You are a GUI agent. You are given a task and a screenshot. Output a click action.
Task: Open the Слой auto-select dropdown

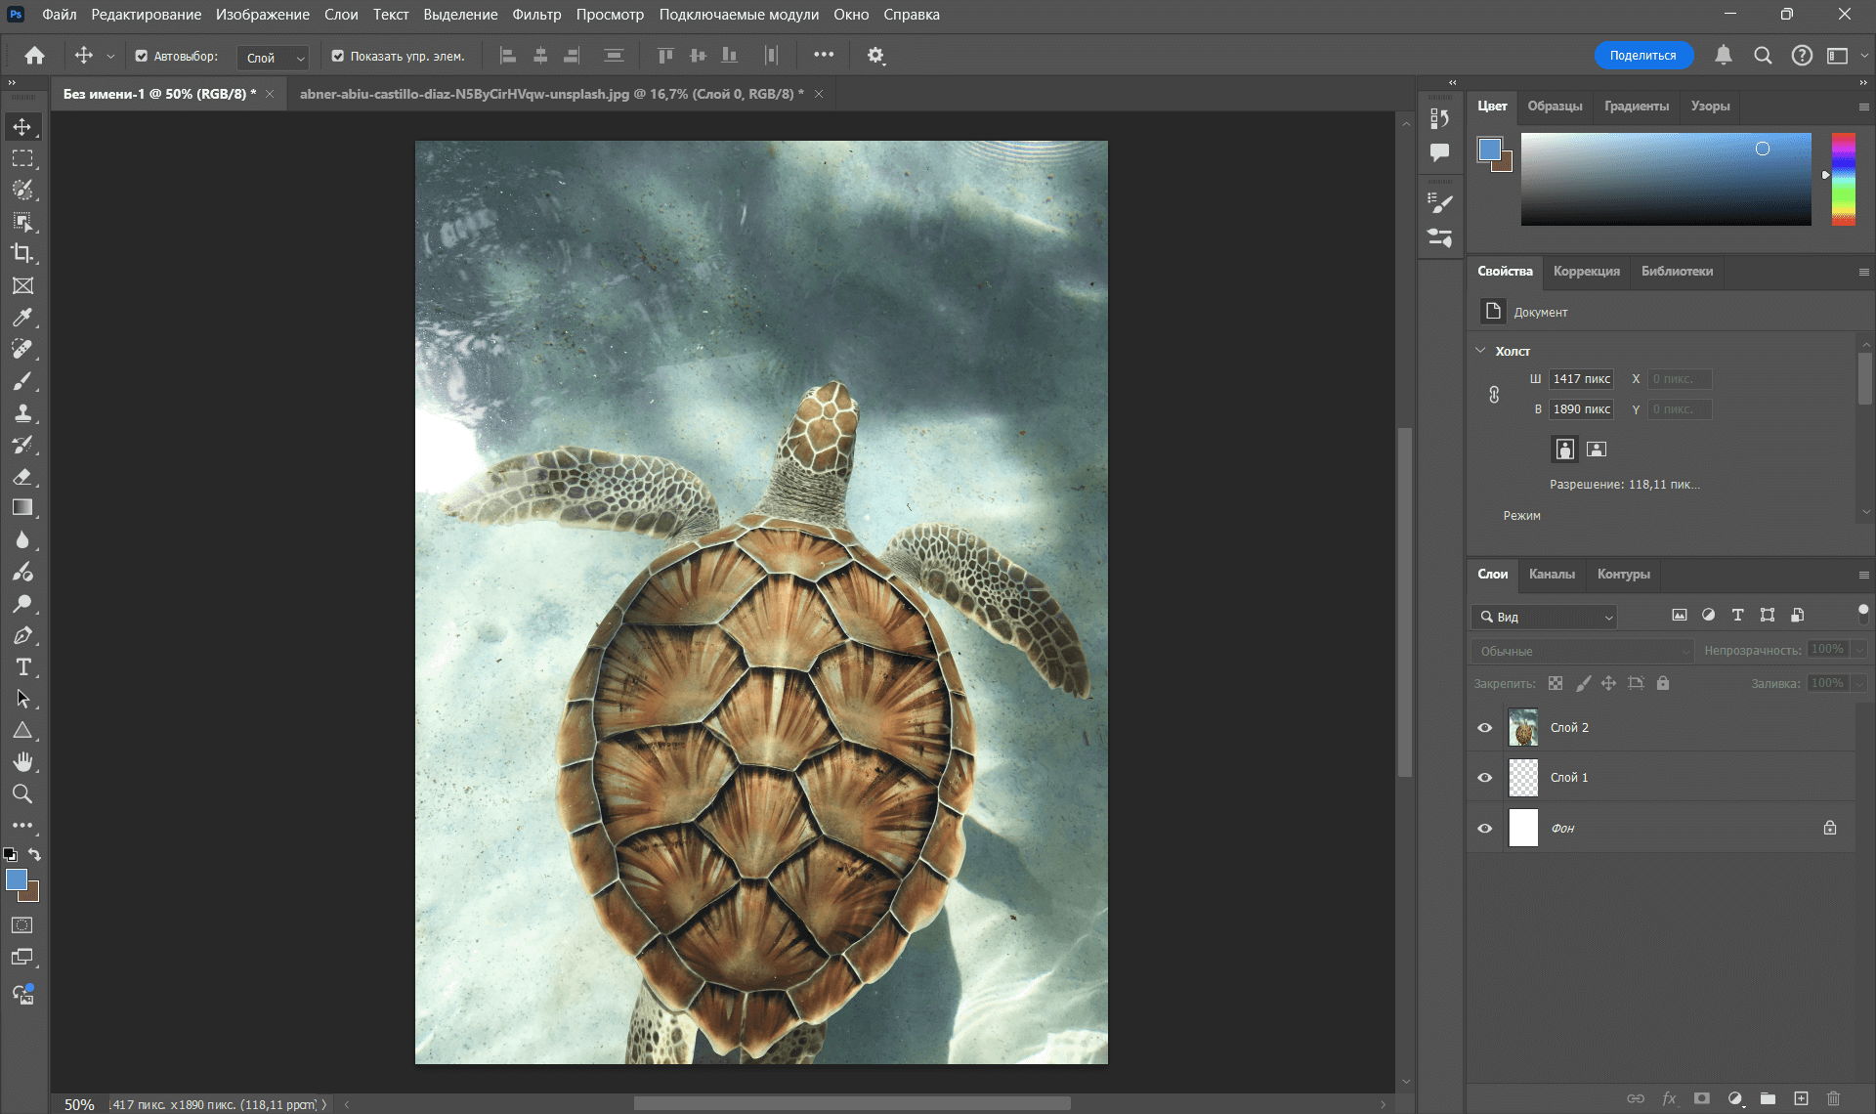[273, 58]
